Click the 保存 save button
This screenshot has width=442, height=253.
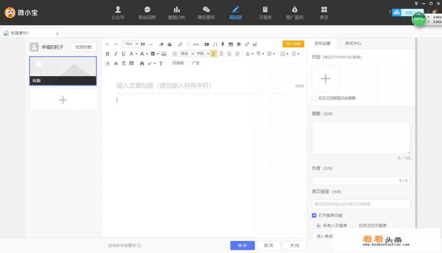(x=242, y=245)
